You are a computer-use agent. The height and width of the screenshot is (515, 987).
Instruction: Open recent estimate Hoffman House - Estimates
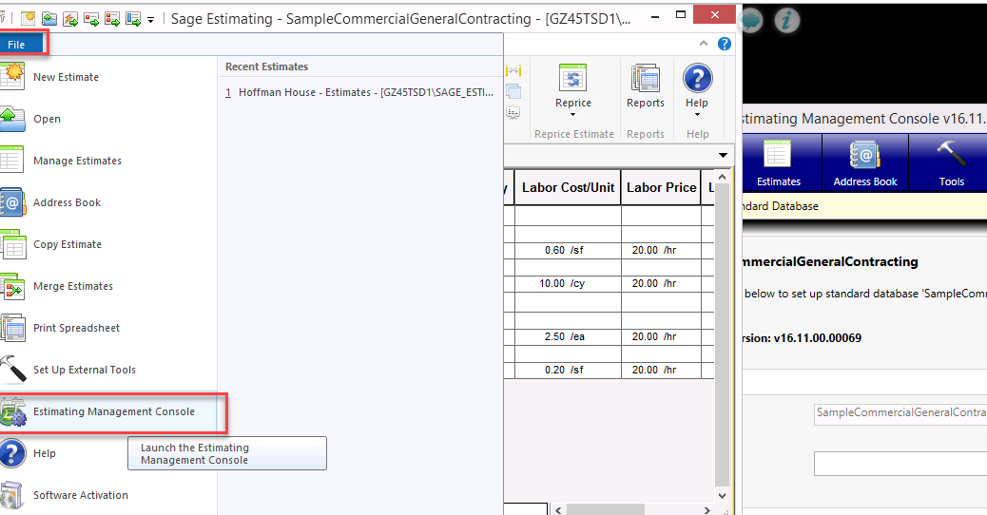tap(359, 92)
